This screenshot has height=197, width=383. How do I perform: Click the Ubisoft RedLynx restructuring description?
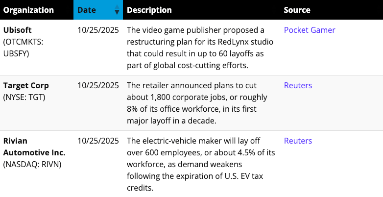200,48
